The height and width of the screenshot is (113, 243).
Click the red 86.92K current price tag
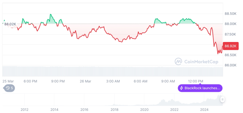tap(231, 46)
